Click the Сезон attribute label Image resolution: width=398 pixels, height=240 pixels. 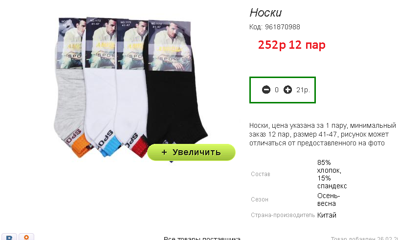coord(260,200)
